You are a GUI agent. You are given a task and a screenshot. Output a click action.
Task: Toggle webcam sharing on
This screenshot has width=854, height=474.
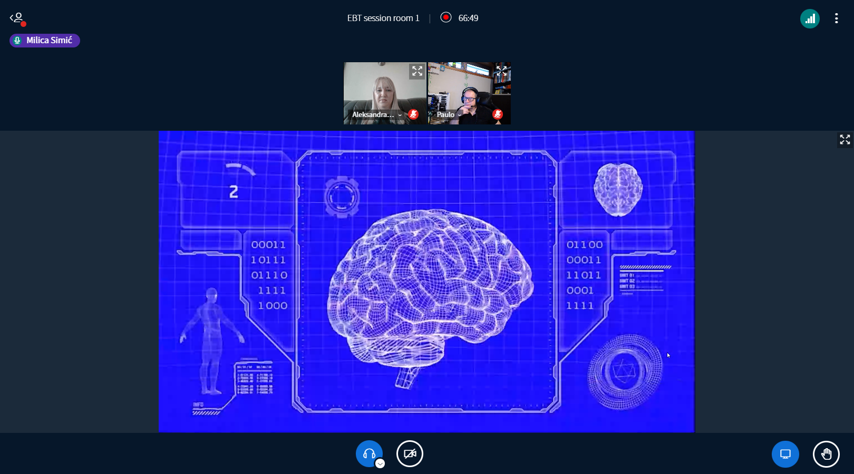(x=410, y=453)
